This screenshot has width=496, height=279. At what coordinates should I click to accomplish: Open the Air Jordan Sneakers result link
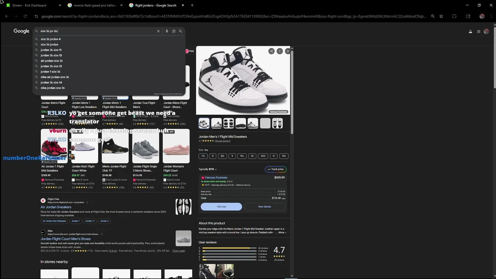click(x=56, y=207)
